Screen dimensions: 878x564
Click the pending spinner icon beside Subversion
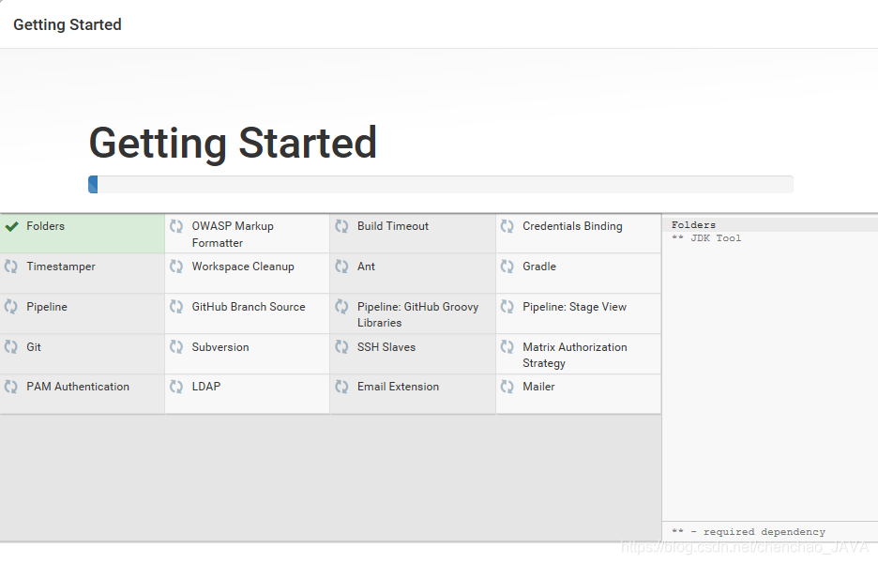pyautogui.click(x=176, y=347)
